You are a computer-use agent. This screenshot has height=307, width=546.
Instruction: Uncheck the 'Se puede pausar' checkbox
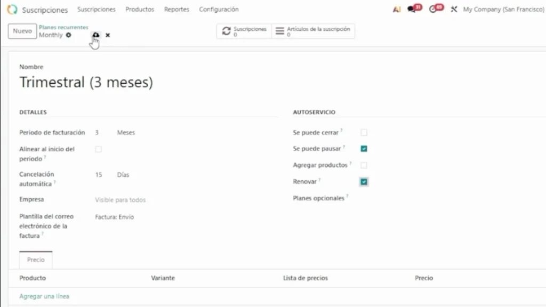pyautogui.click(x=364, y=149)
